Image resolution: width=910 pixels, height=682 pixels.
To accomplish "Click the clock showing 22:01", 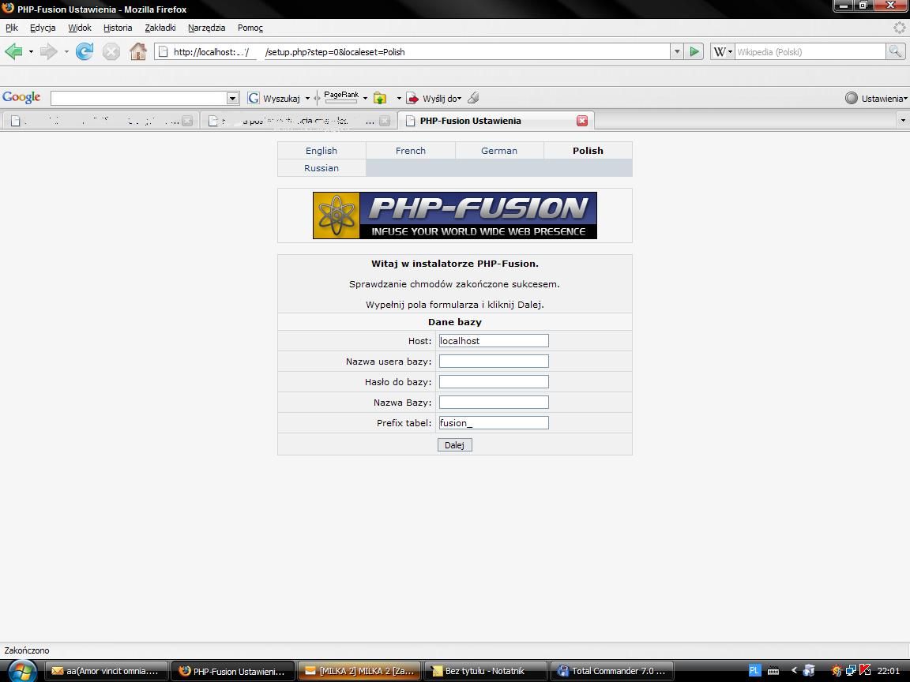I will click(x=889, y=671).
